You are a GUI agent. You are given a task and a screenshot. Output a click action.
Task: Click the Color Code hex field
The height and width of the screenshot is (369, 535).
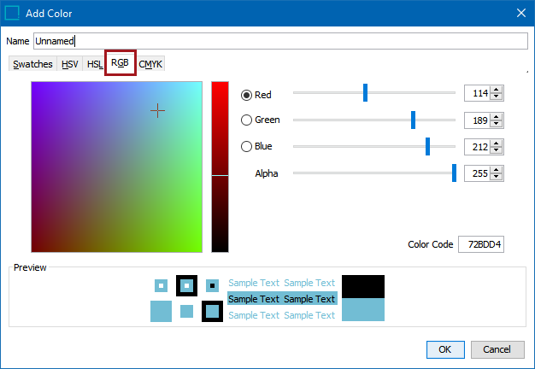[481, 244]
